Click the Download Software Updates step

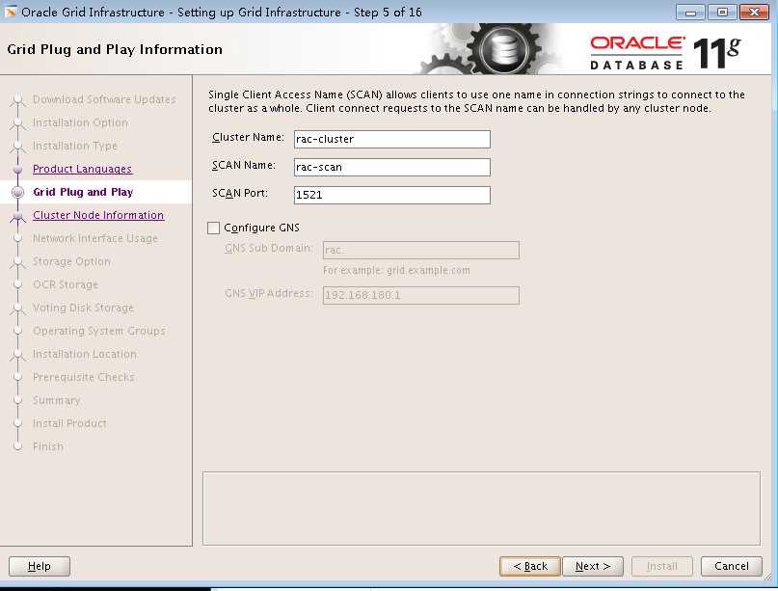pyautogui.click(x=104, y=99)
